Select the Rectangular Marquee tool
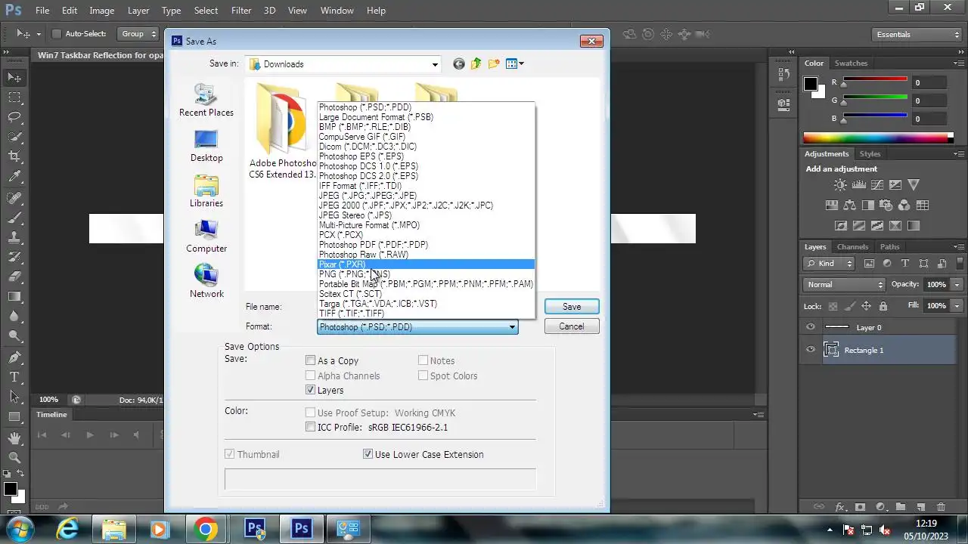The height and width of the screenshot is (544, 968). 14,97
